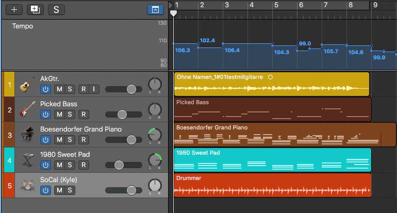Toggle the global solo S button

pyautogui.click(x=56, y=9)
